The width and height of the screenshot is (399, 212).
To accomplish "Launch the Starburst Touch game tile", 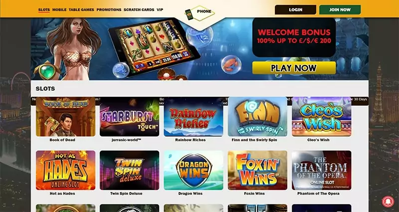I will coord(129,117).
